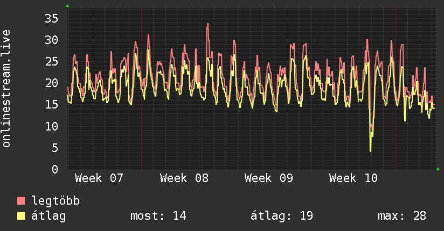Click the pink legtöbb legend color swatch
Viewport: 444px width, 231px height.
(21, 200)
